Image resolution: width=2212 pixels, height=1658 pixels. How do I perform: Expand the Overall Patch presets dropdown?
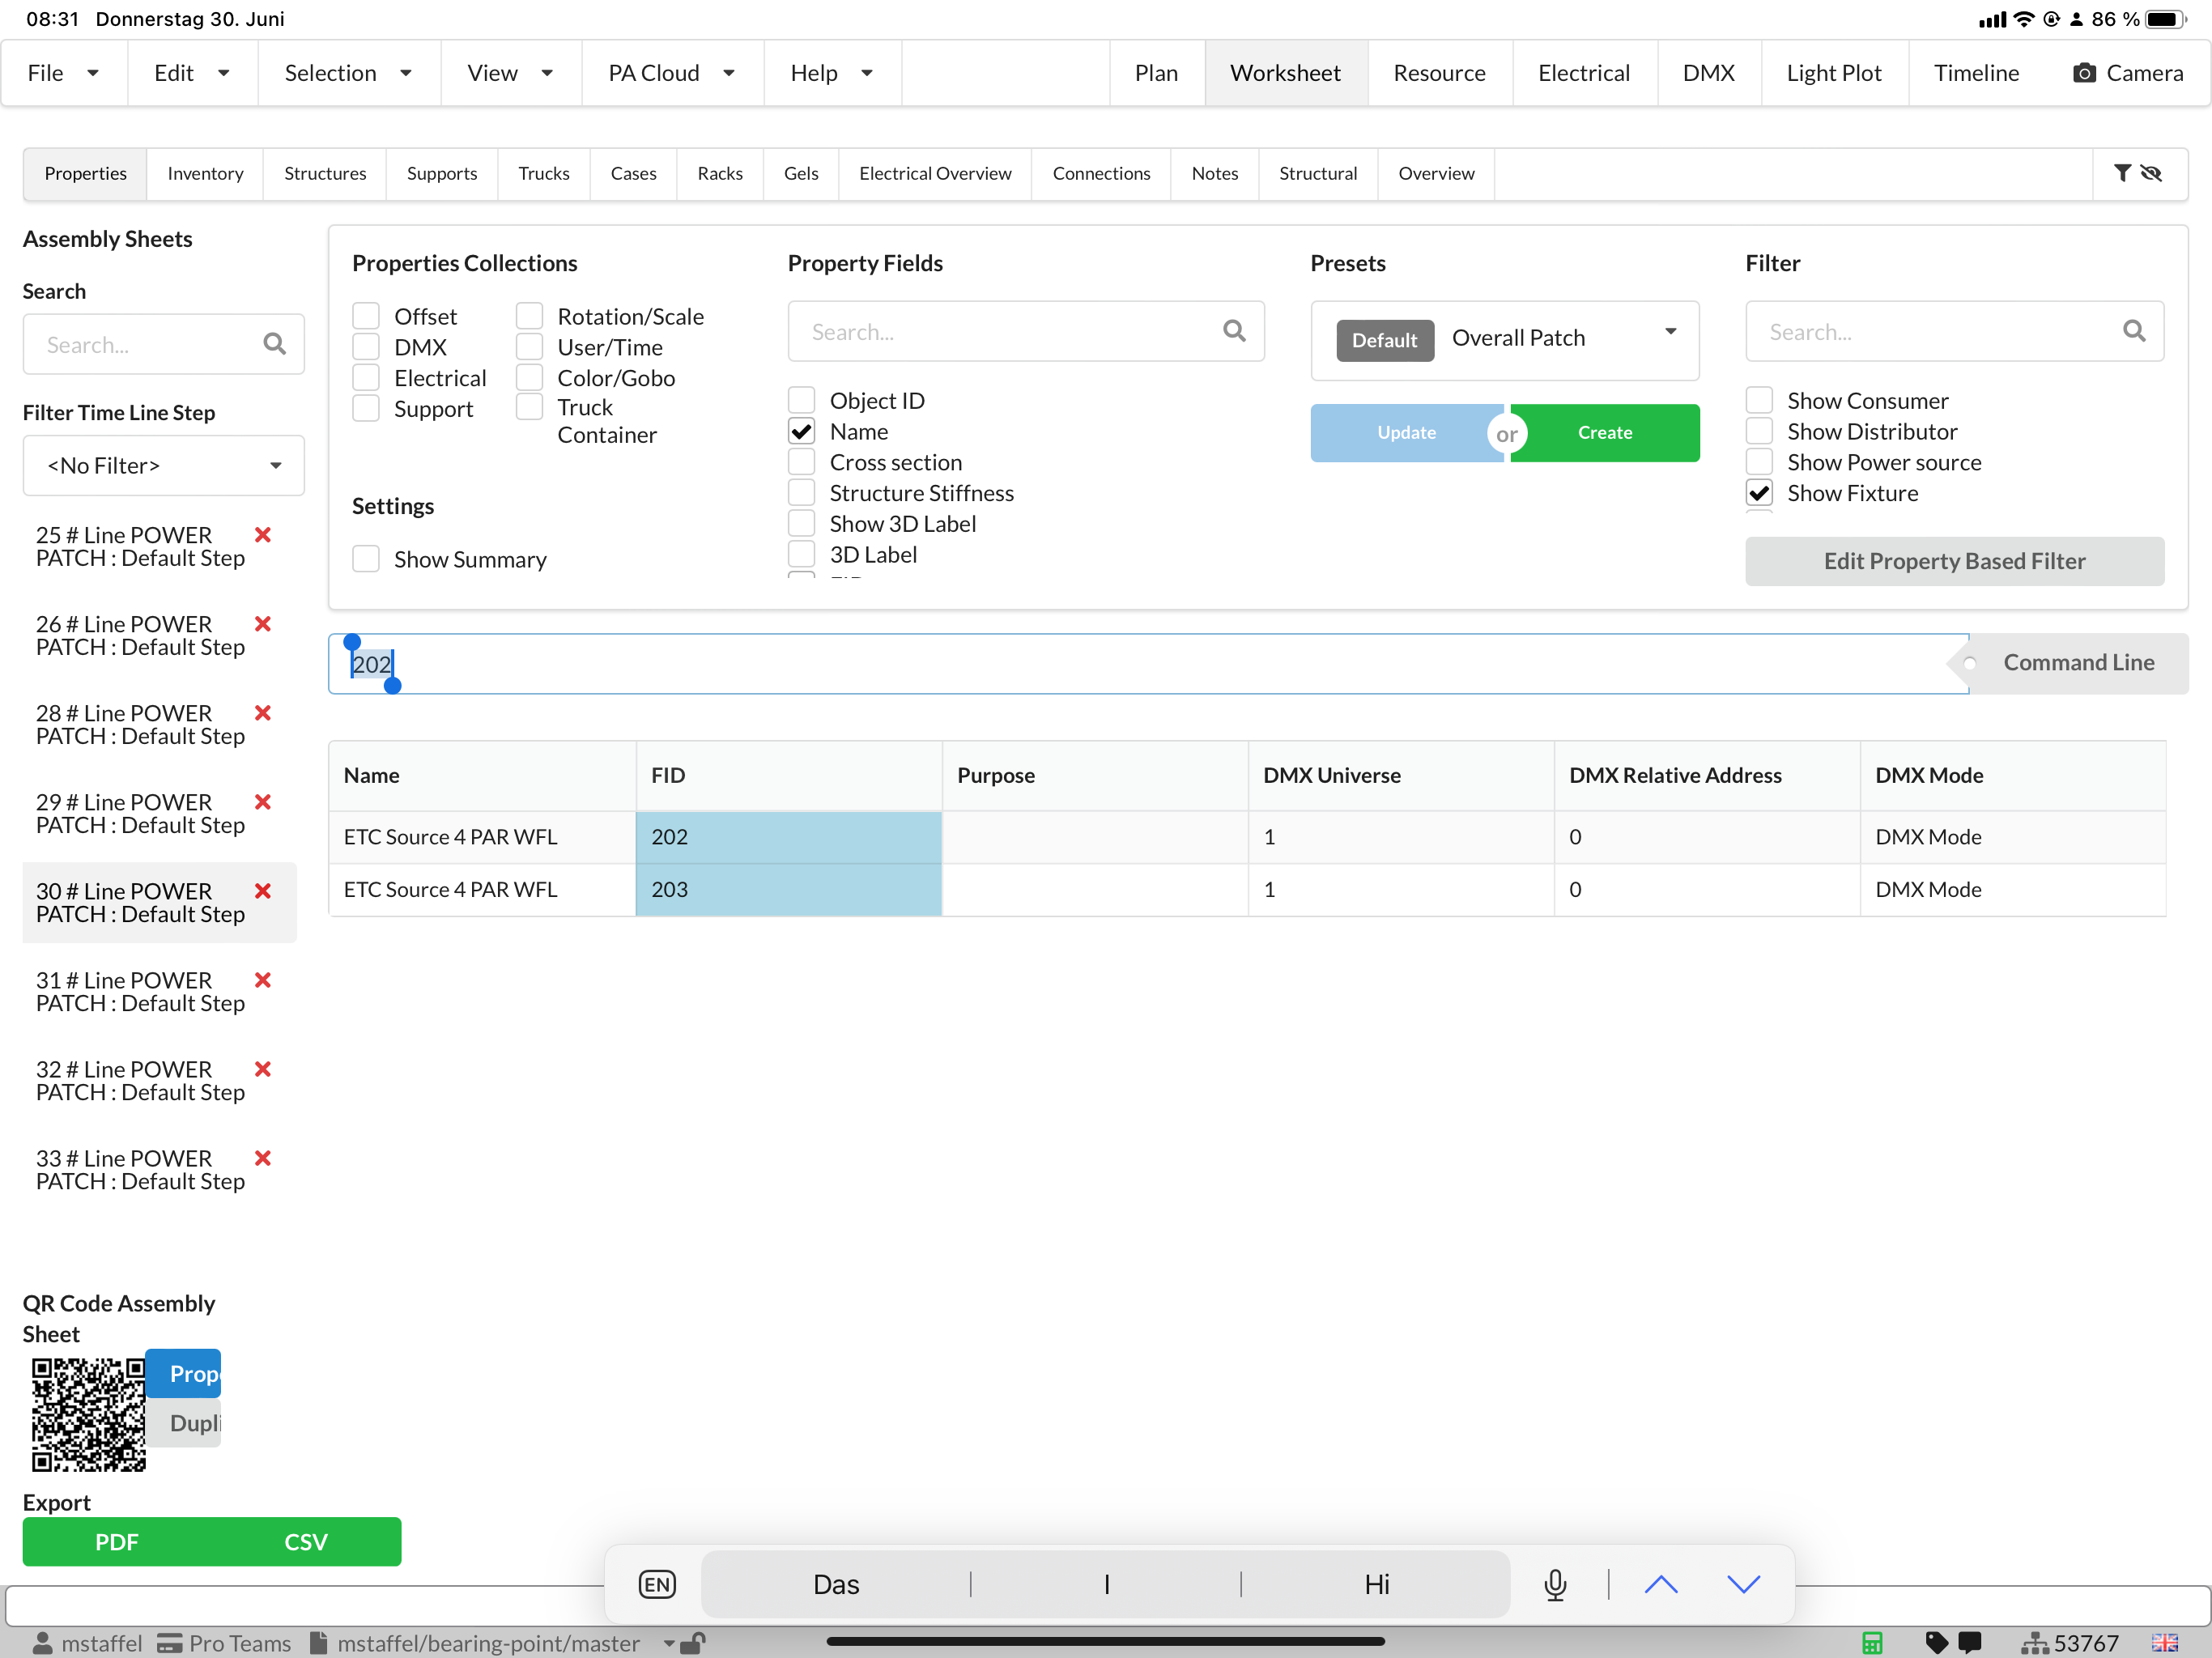point(1505,338)
